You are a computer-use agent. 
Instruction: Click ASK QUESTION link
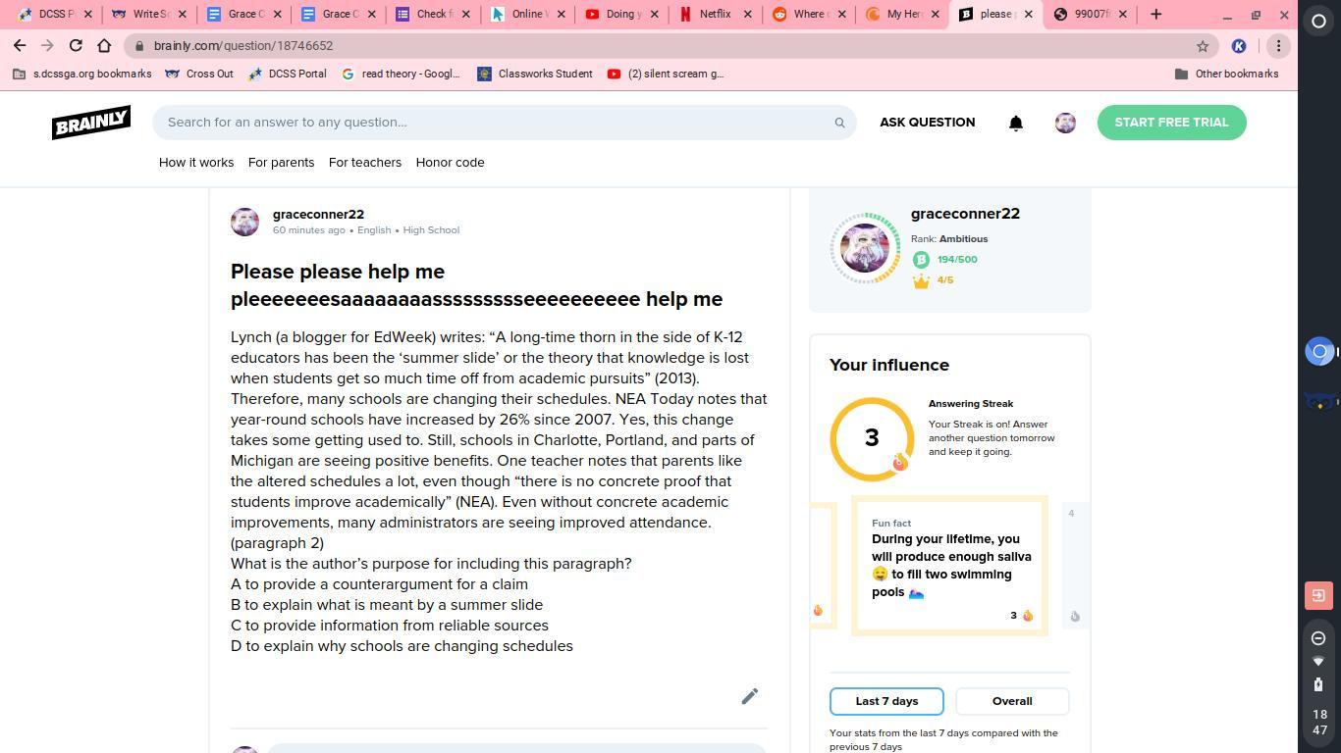[x=927, y=123]
